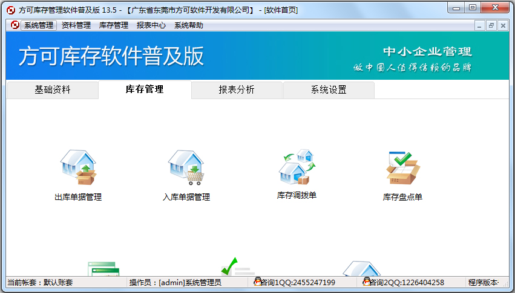Open the 系统帮助 menu
The height and width of the screenshot is (293, 515).
(x=189, y=25)
